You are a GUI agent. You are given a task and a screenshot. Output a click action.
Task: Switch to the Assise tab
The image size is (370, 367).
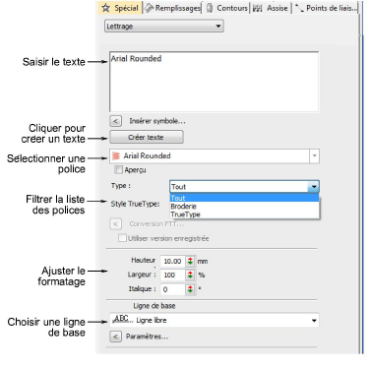point(272,8)
